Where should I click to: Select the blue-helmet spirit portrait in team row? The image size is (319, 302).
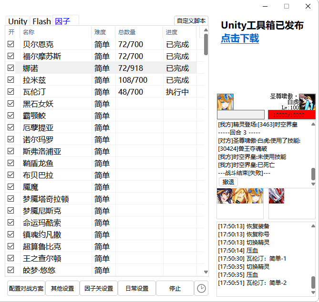click(256, 196)
